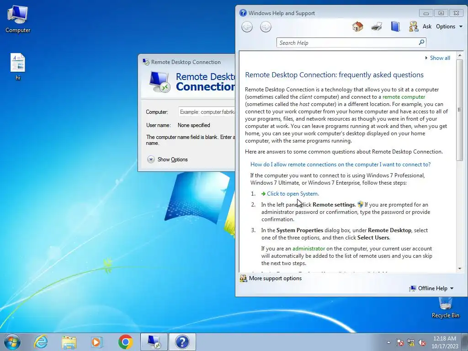
Task: Click the Remote Desktop Connection banner monitor logo
Action: pyautogui.click(x=160, y=82)
